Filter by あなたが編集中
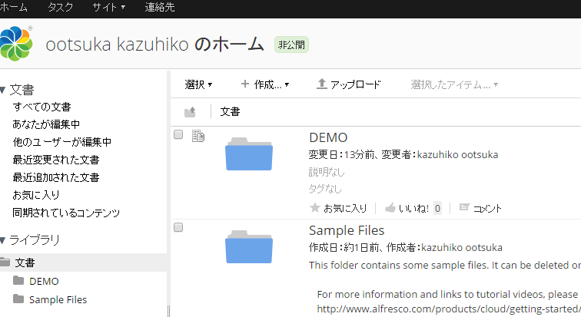Viewport: 581px width, 317px height. click(x=46, y=124)
